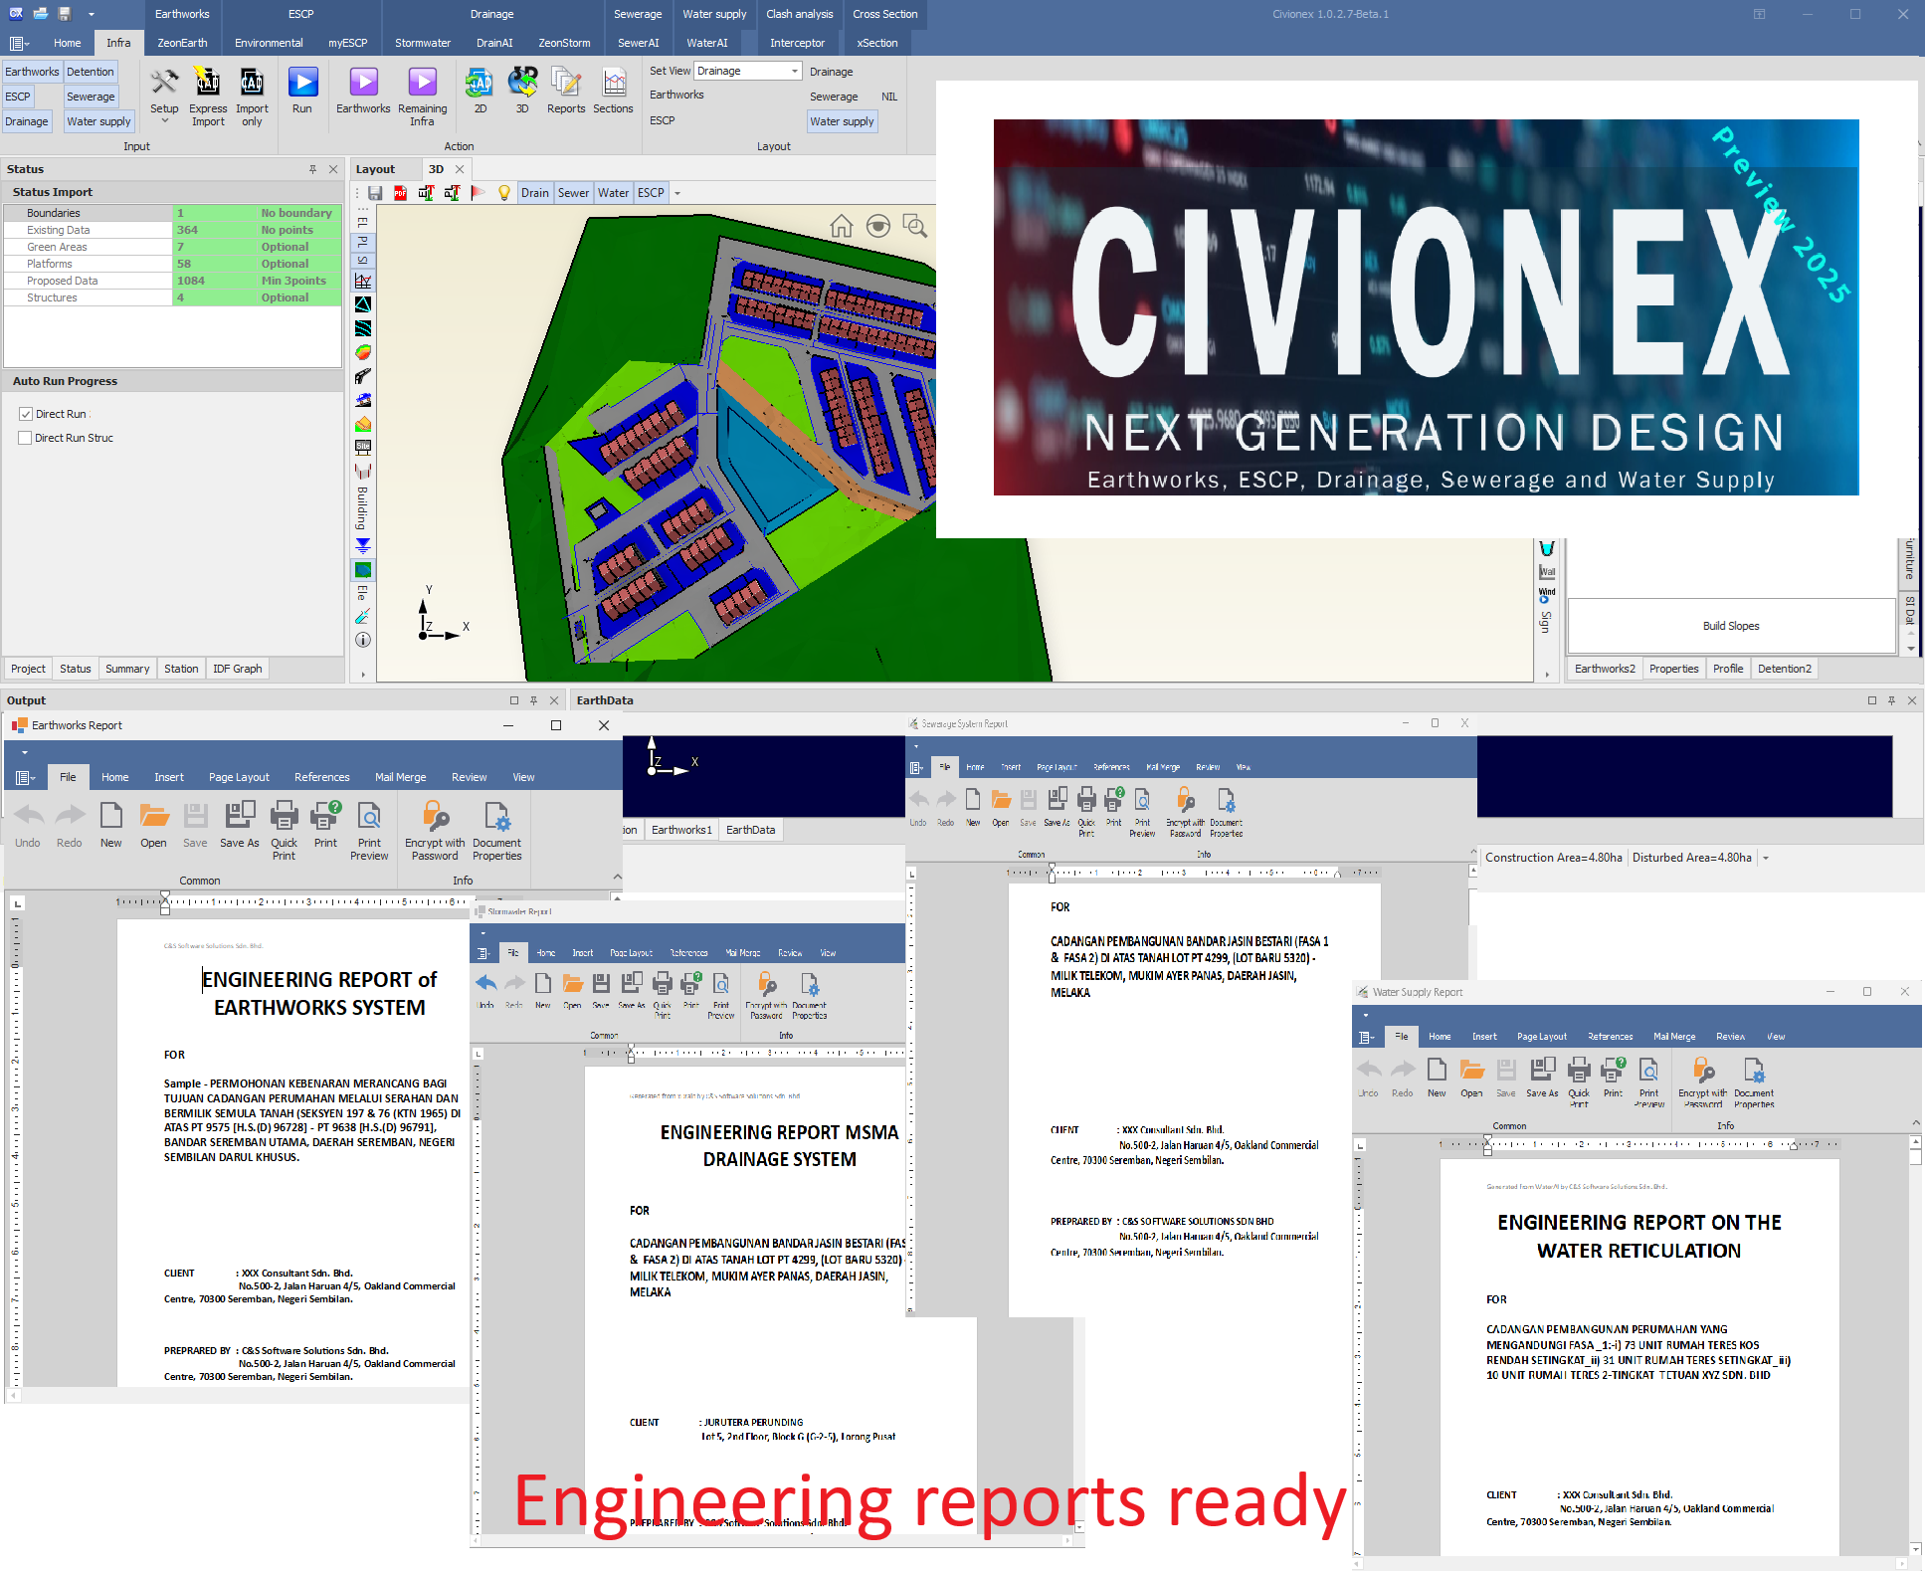Open the 3D toolbar overflow arrow

(677, 193)
